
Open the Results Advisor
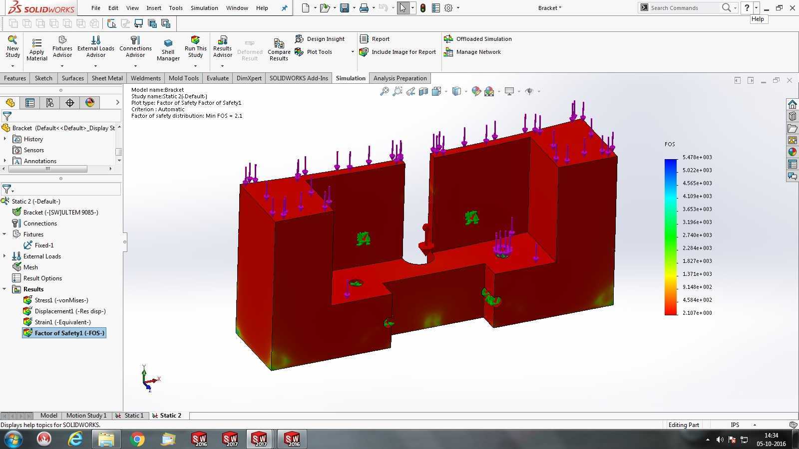[222, 47]
